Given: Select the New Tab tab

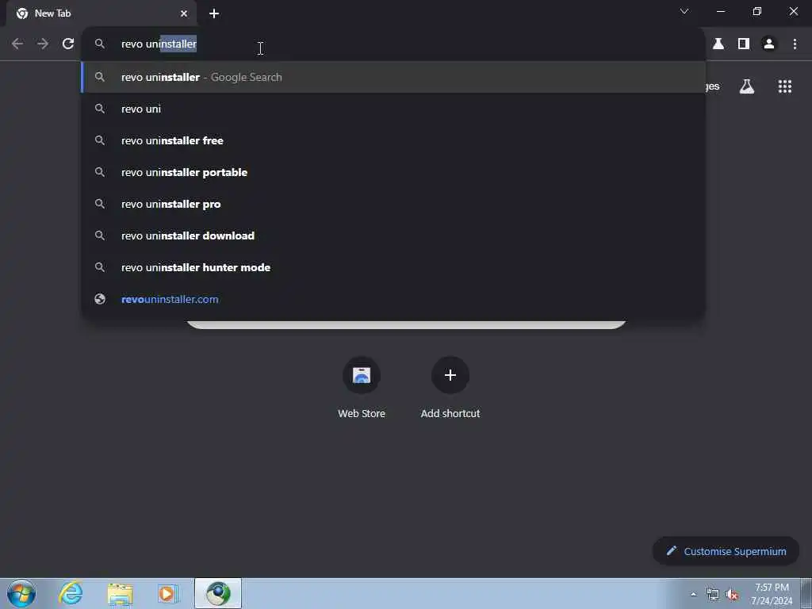Looking at the screenshot, I should point(101,13).
